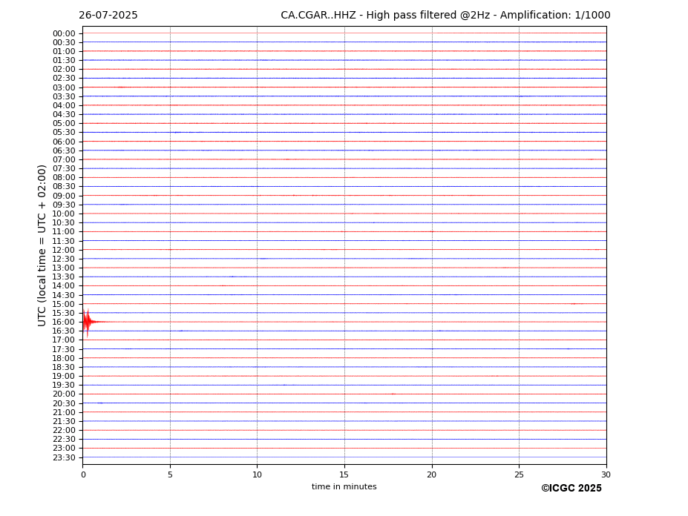Click the 05:30 time label
688x516 pixels.
coord(64,133)
